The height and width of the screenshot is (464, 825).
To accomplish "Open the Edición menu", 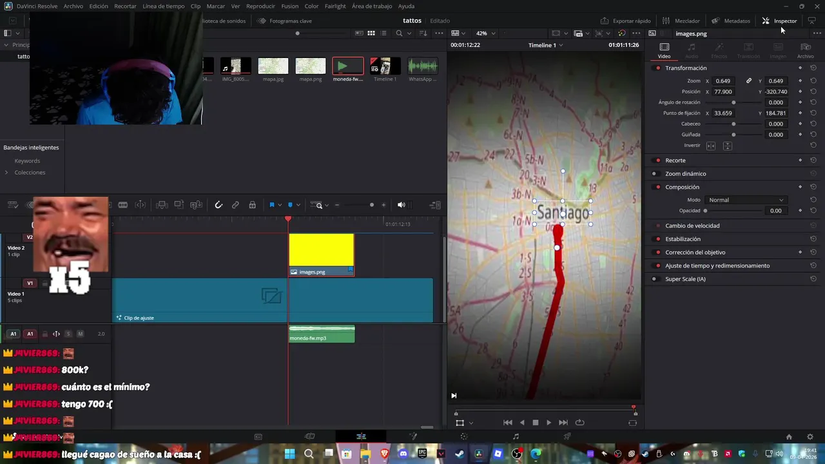I will (x=99, y=6).
